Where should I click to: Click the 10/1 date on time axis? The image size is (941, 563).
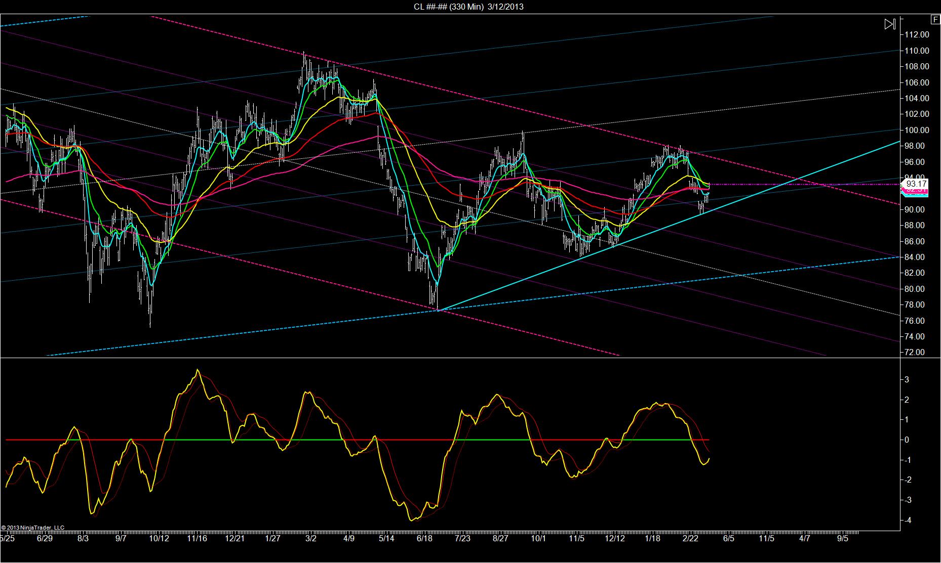pos(538,538)
